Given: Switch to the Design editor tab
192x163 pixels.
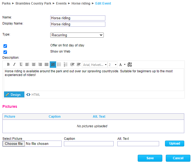Looking at the screenshot, I should point(14,95).
